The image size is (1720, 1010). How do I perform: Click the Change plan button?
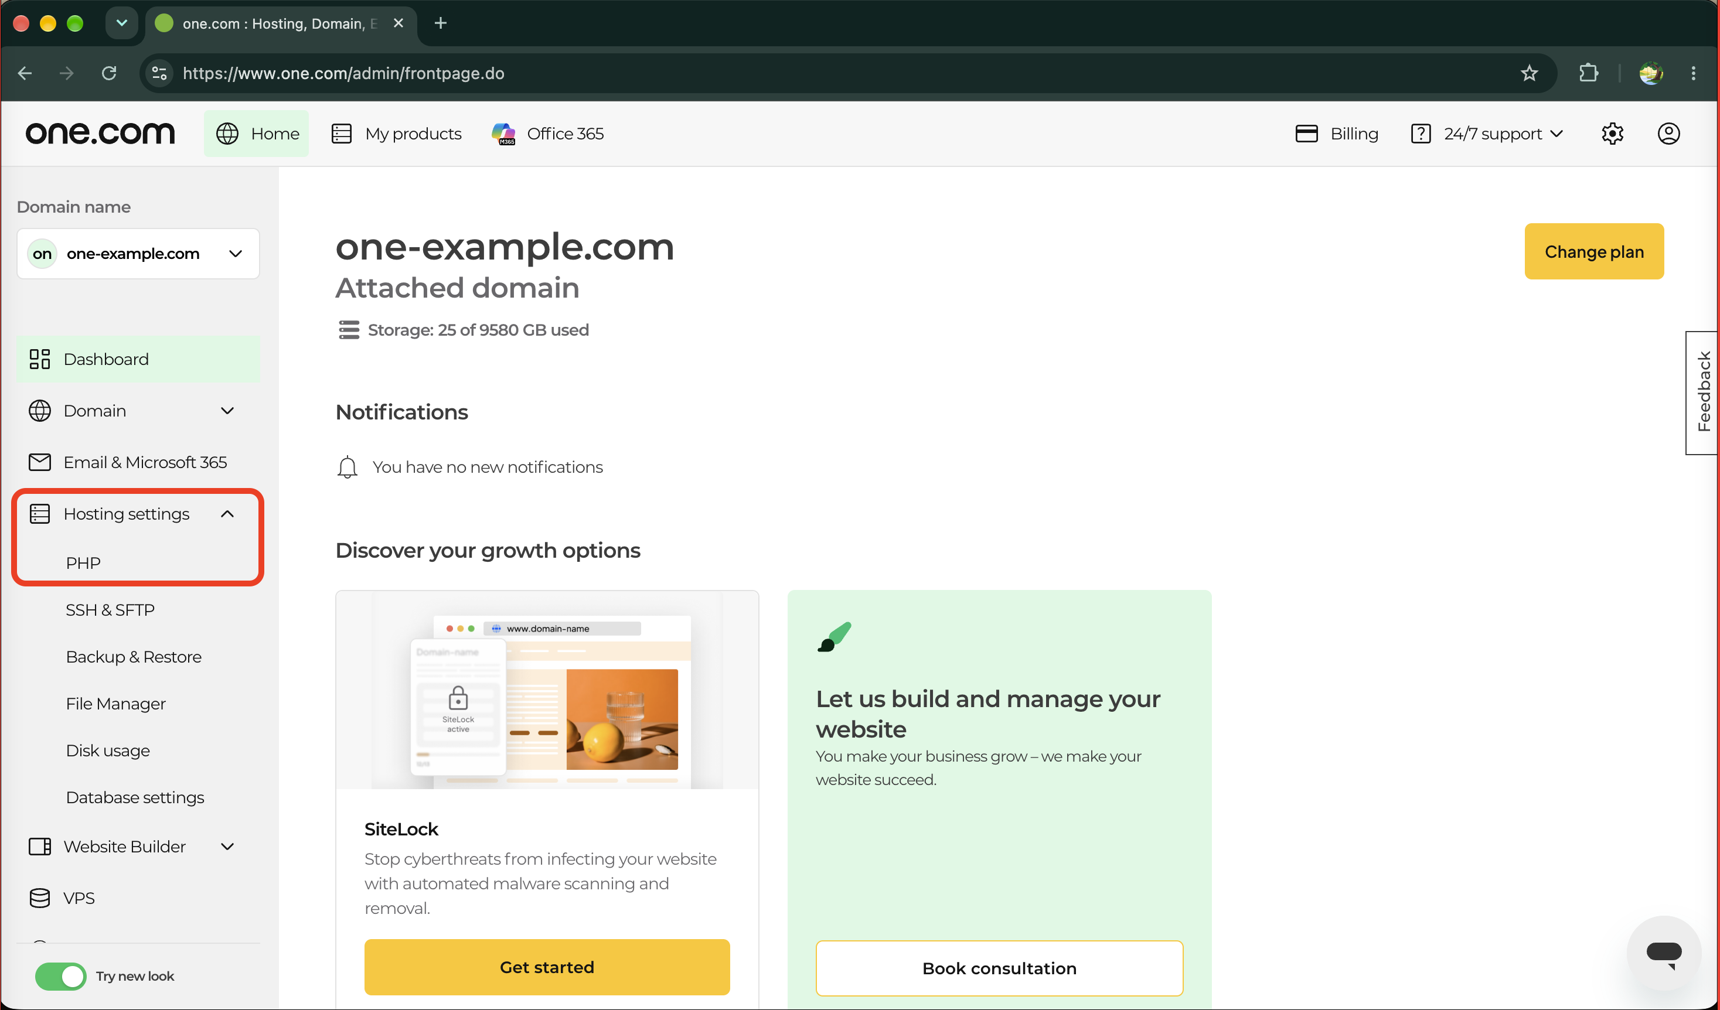[x=1594, y=252]
